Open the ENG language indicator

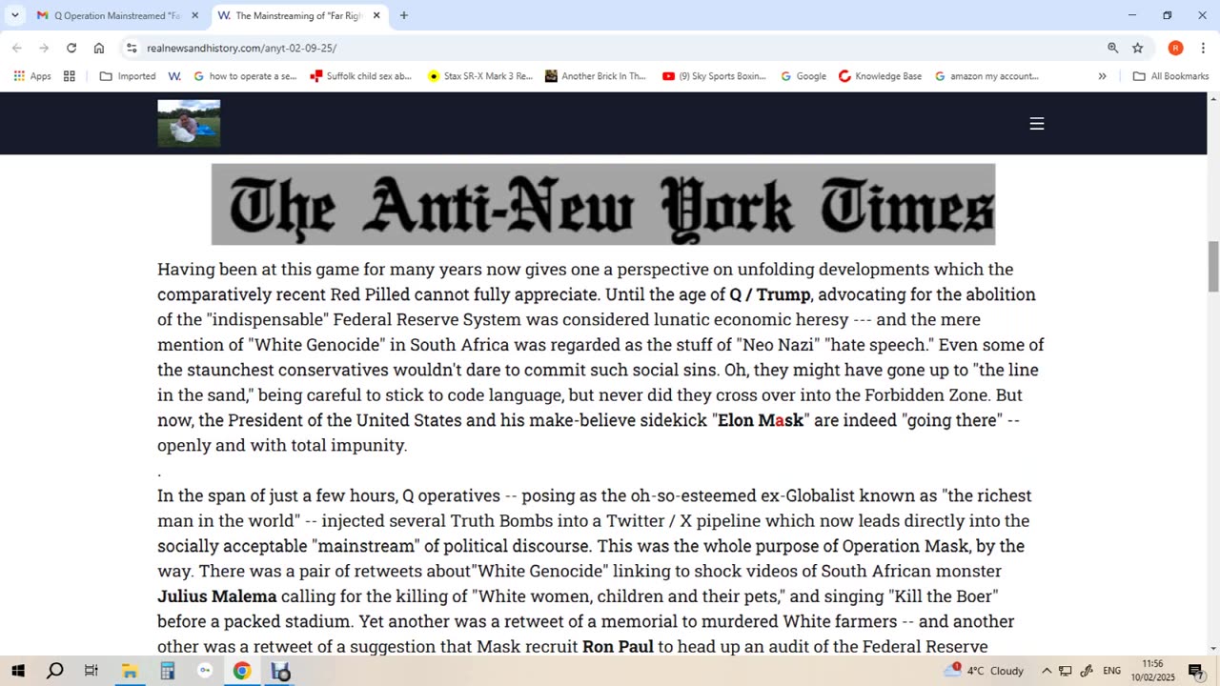click(1112, 671)
